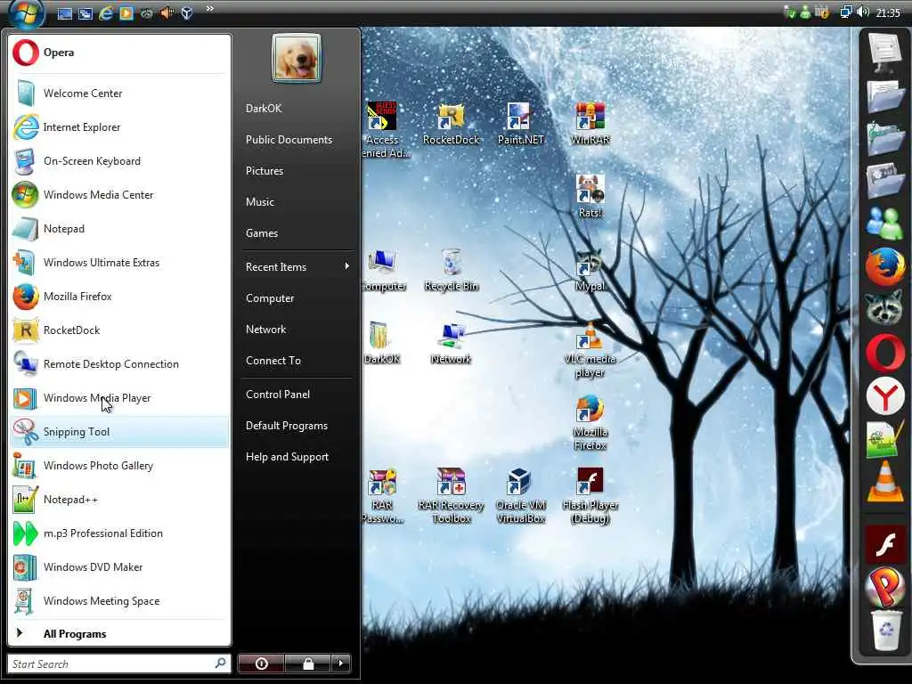Launch Windows Media Player from Start menu

point(119,398)
